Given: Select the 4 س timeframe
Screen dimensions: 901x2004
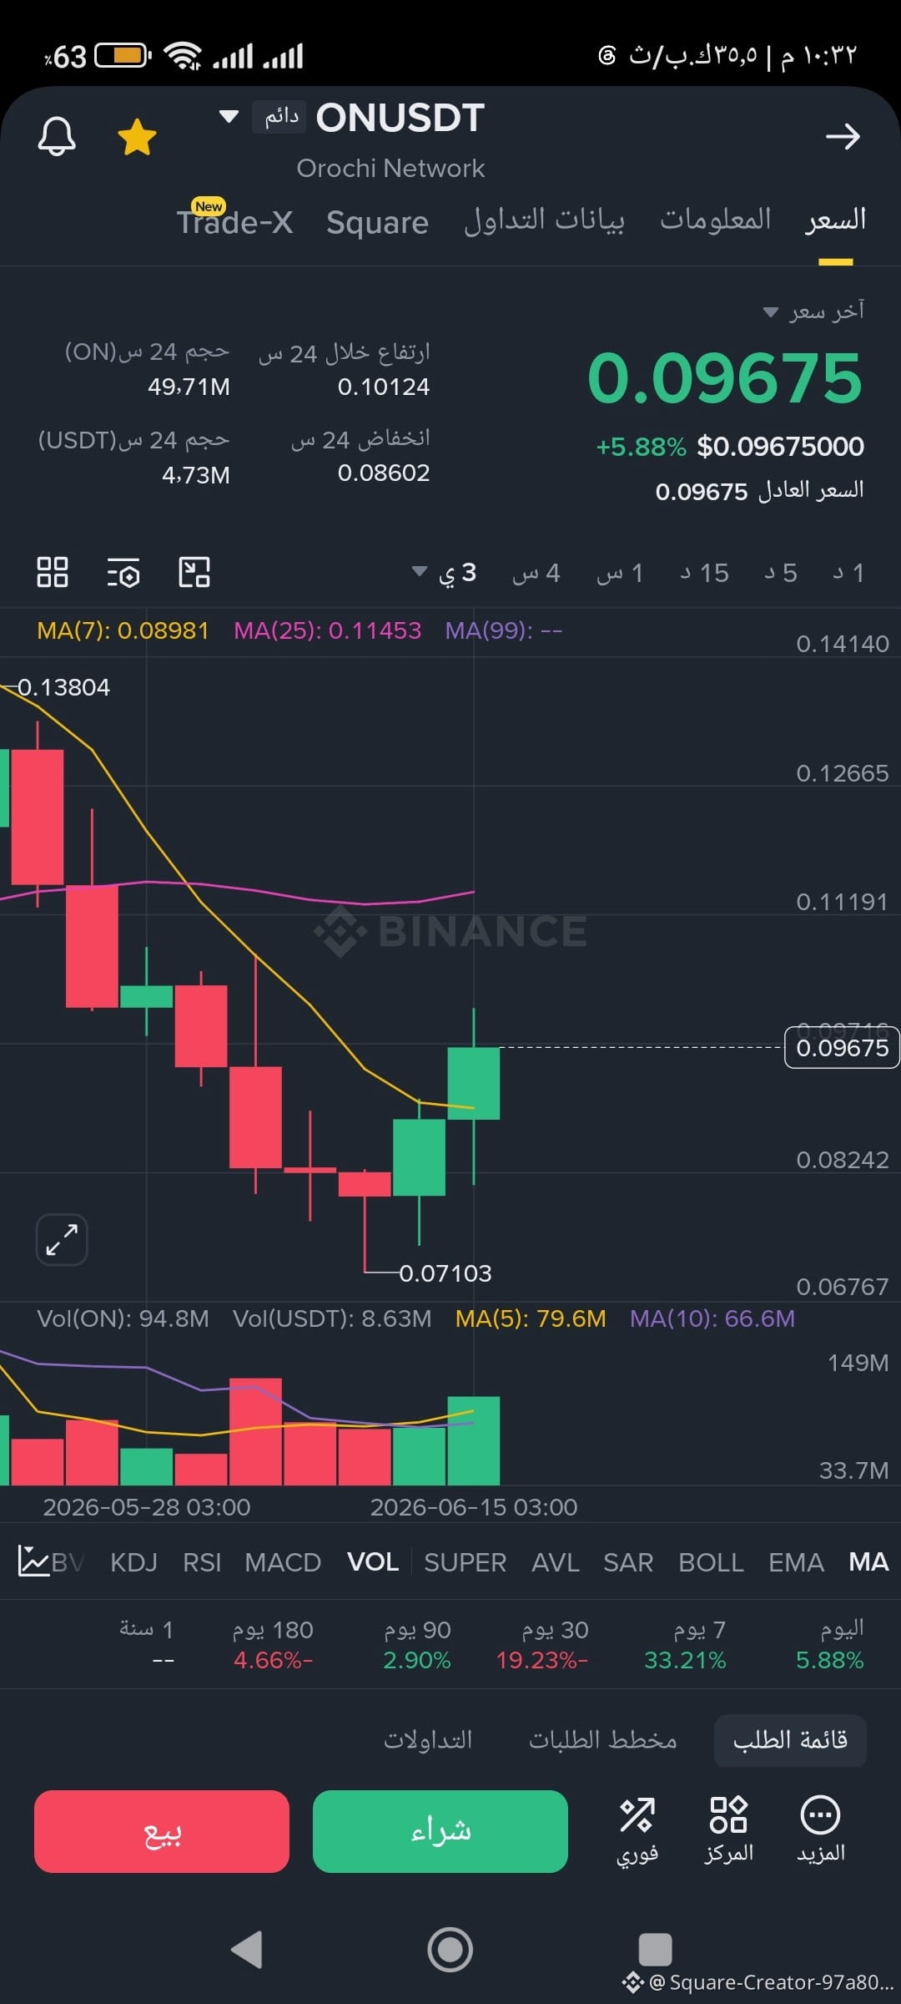Looking at the screenshot, I should (x=536, y=573).
